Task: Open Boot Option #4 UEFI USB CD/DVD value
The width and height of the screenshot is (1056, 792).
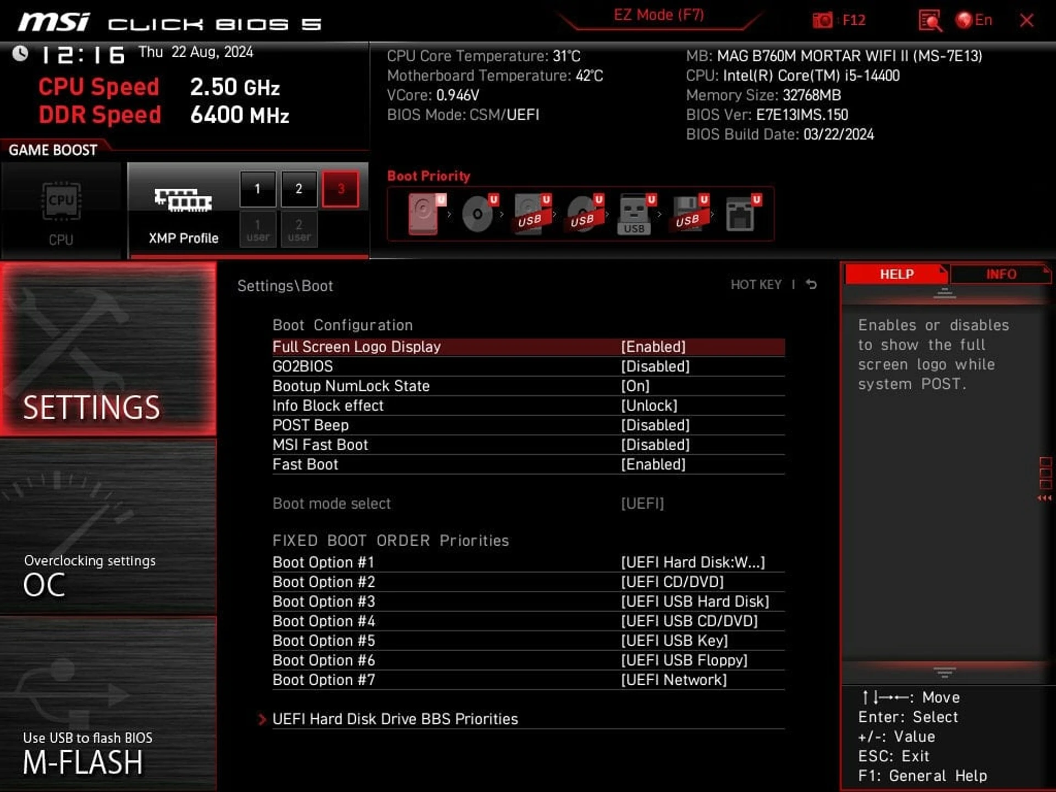Action: [689, 621]
